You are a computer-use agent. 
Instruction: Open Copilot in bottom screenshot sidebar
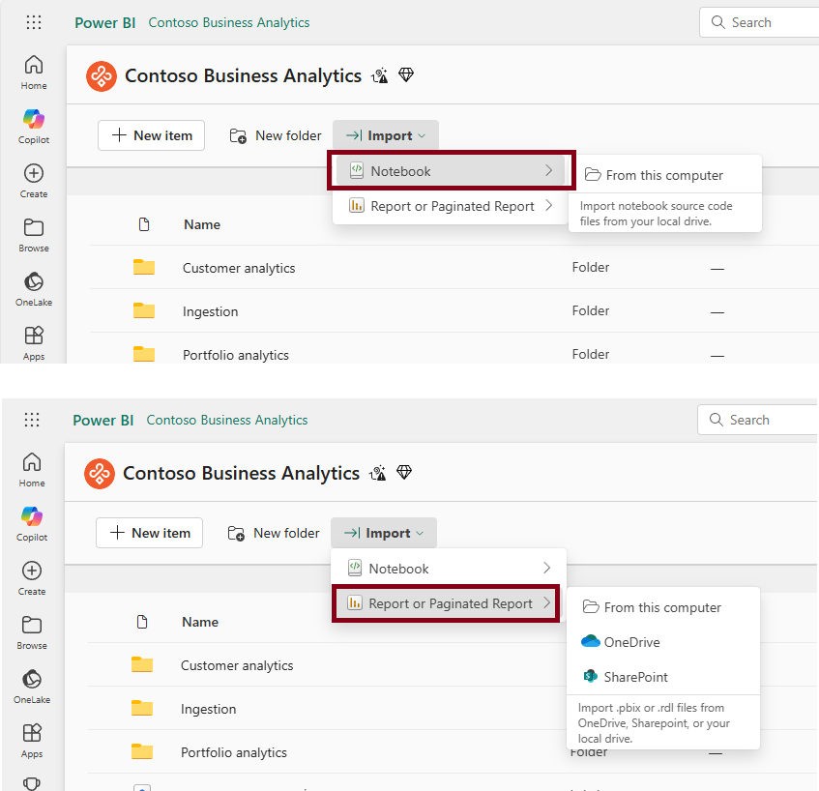tap(32, 524)
